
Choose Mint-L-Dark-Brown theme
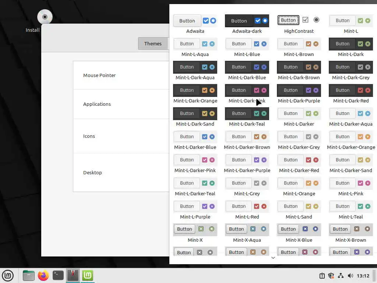(299, 71)
